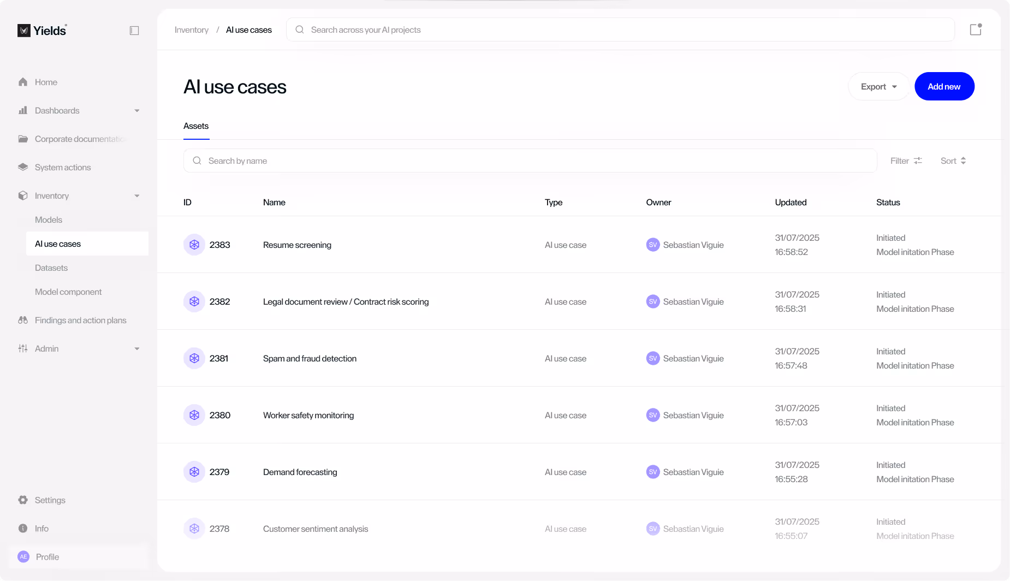The height and width of the screenshot is (581, 1010).
Task: Click the Status column header
Action: [x=888, y=202]
